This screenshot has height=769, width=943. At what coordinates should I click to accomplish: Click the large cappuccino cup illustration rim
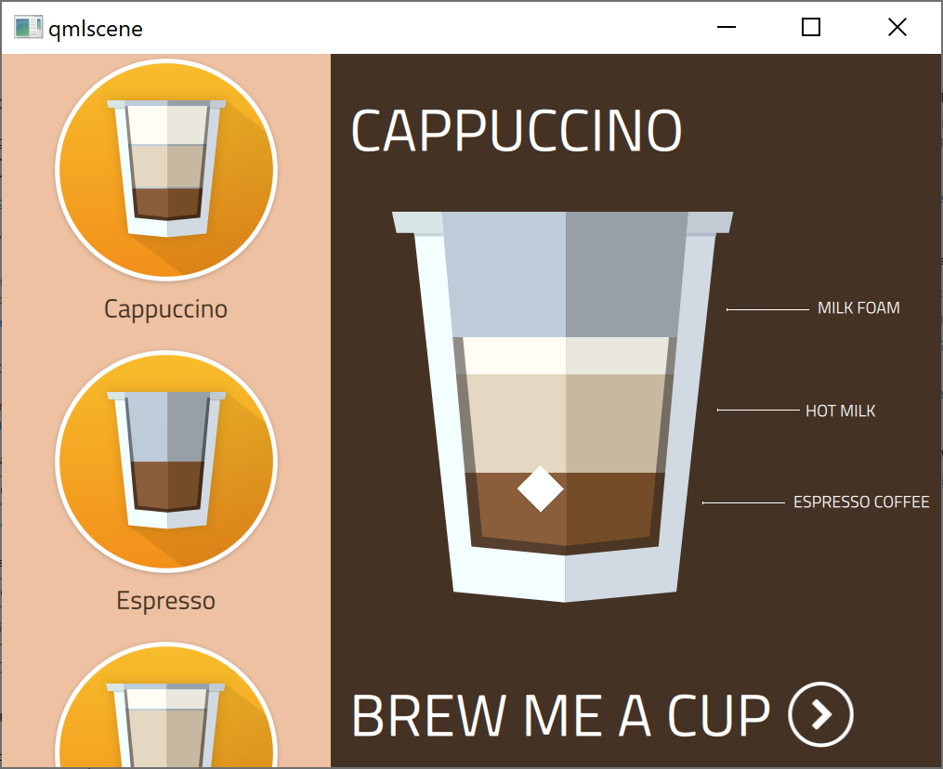(563, 223)
